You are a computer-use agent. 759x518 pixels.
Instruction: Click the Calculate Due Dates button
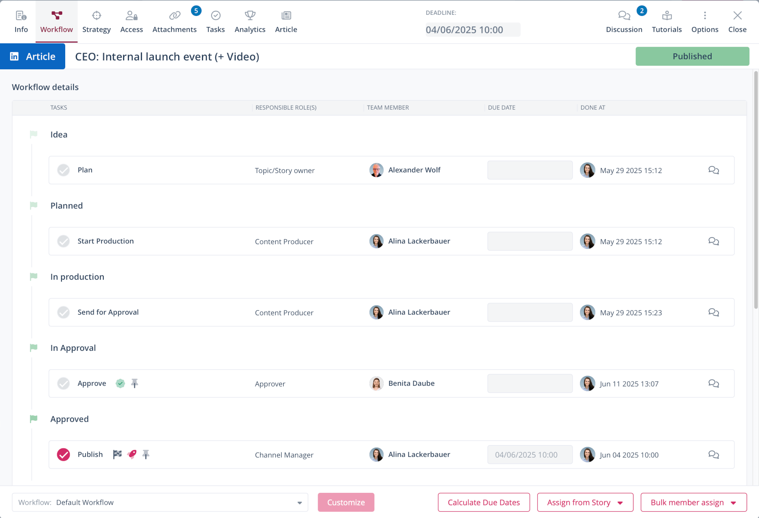point(483,502)
